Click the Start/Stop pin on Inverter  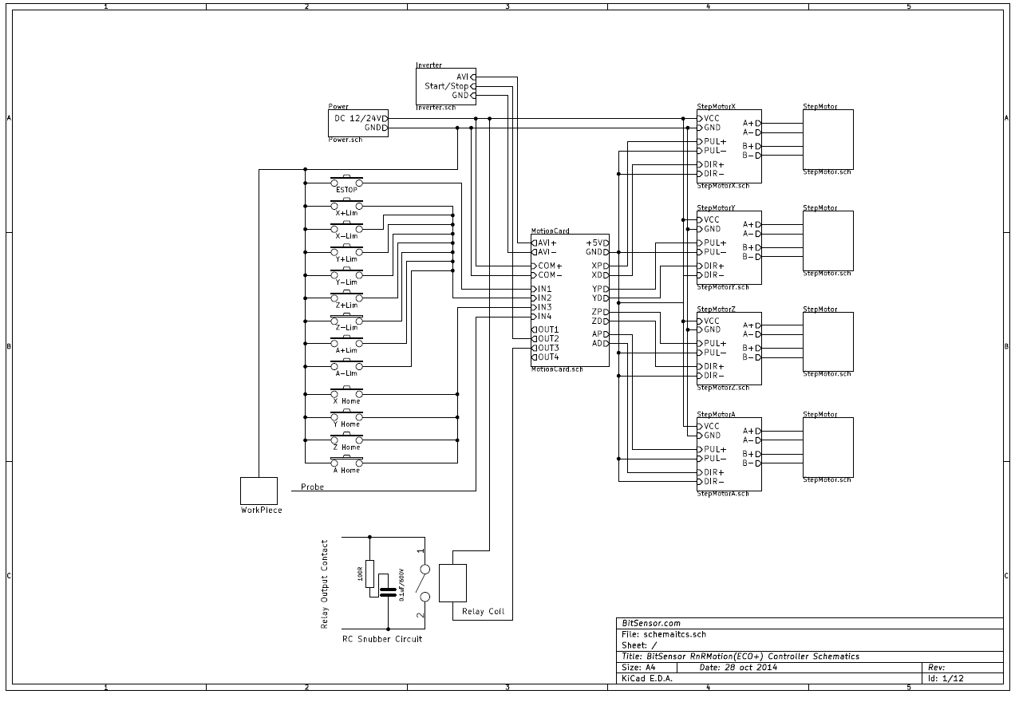click(449, 86)
